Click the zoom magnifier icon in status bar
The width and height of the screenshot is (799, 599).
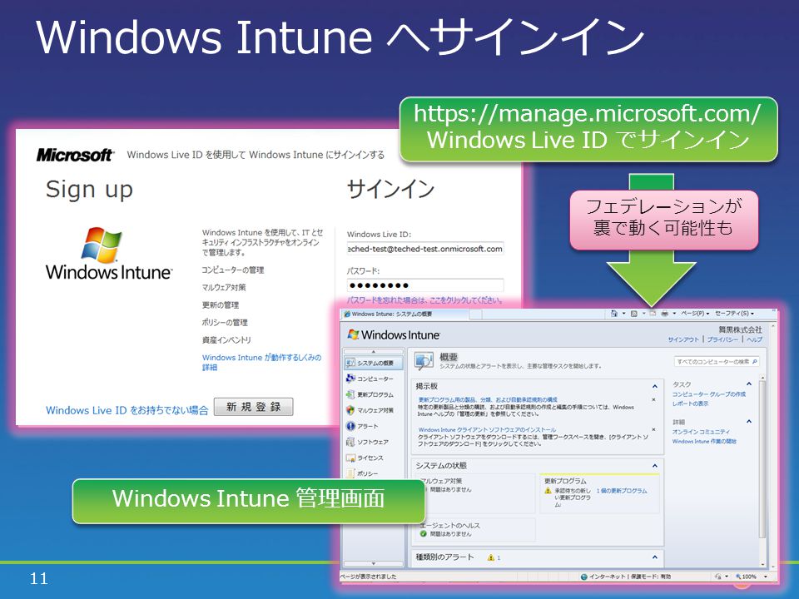(738, 577)
